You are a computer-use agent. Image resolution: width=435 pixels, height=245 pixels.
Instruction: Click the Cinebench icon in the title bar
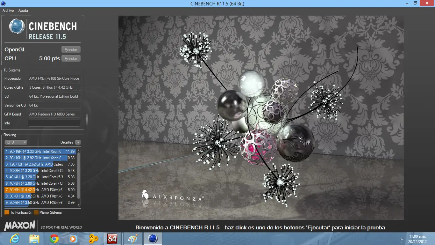pos(3,4)
